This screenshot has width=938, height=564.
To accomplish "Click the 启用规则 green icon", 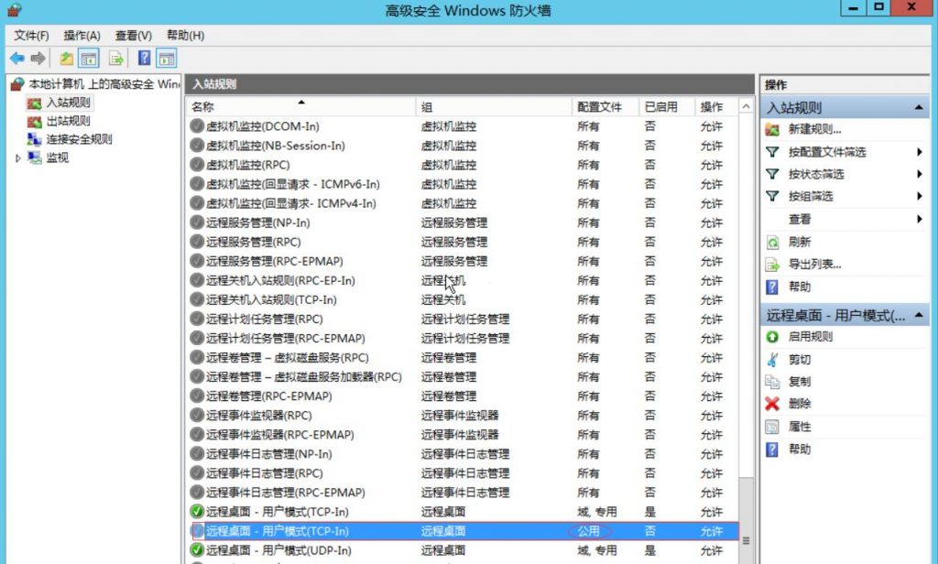I will (x=772, y=337).
